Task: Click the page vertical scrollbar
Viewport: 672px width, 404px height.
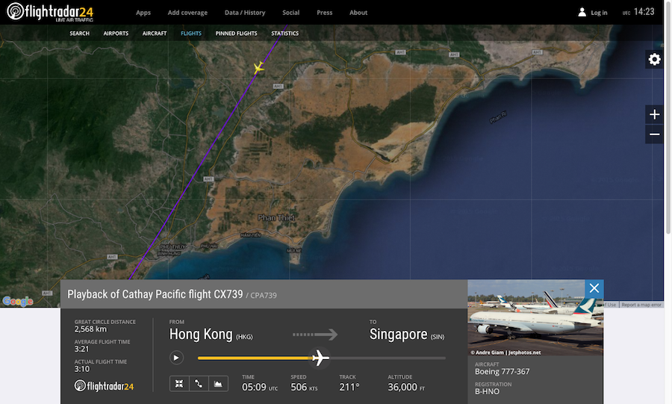Action: point(668,117)
